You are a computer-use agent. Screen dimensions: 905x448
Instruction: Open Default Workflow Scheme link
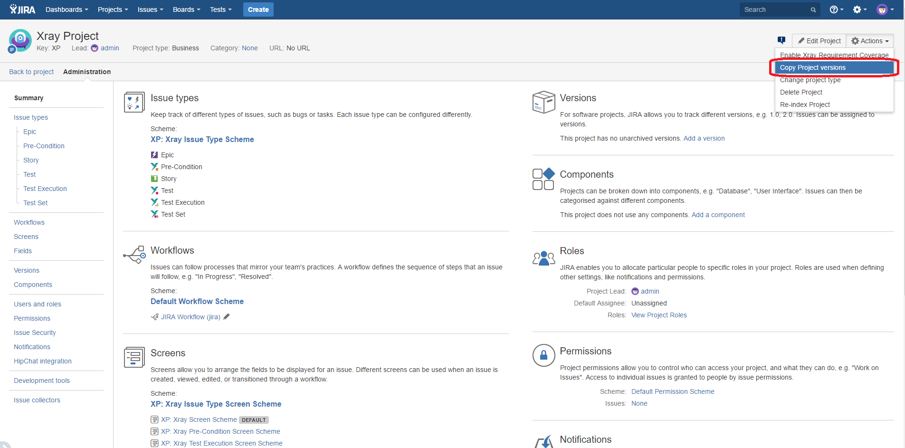pos(197,301)
